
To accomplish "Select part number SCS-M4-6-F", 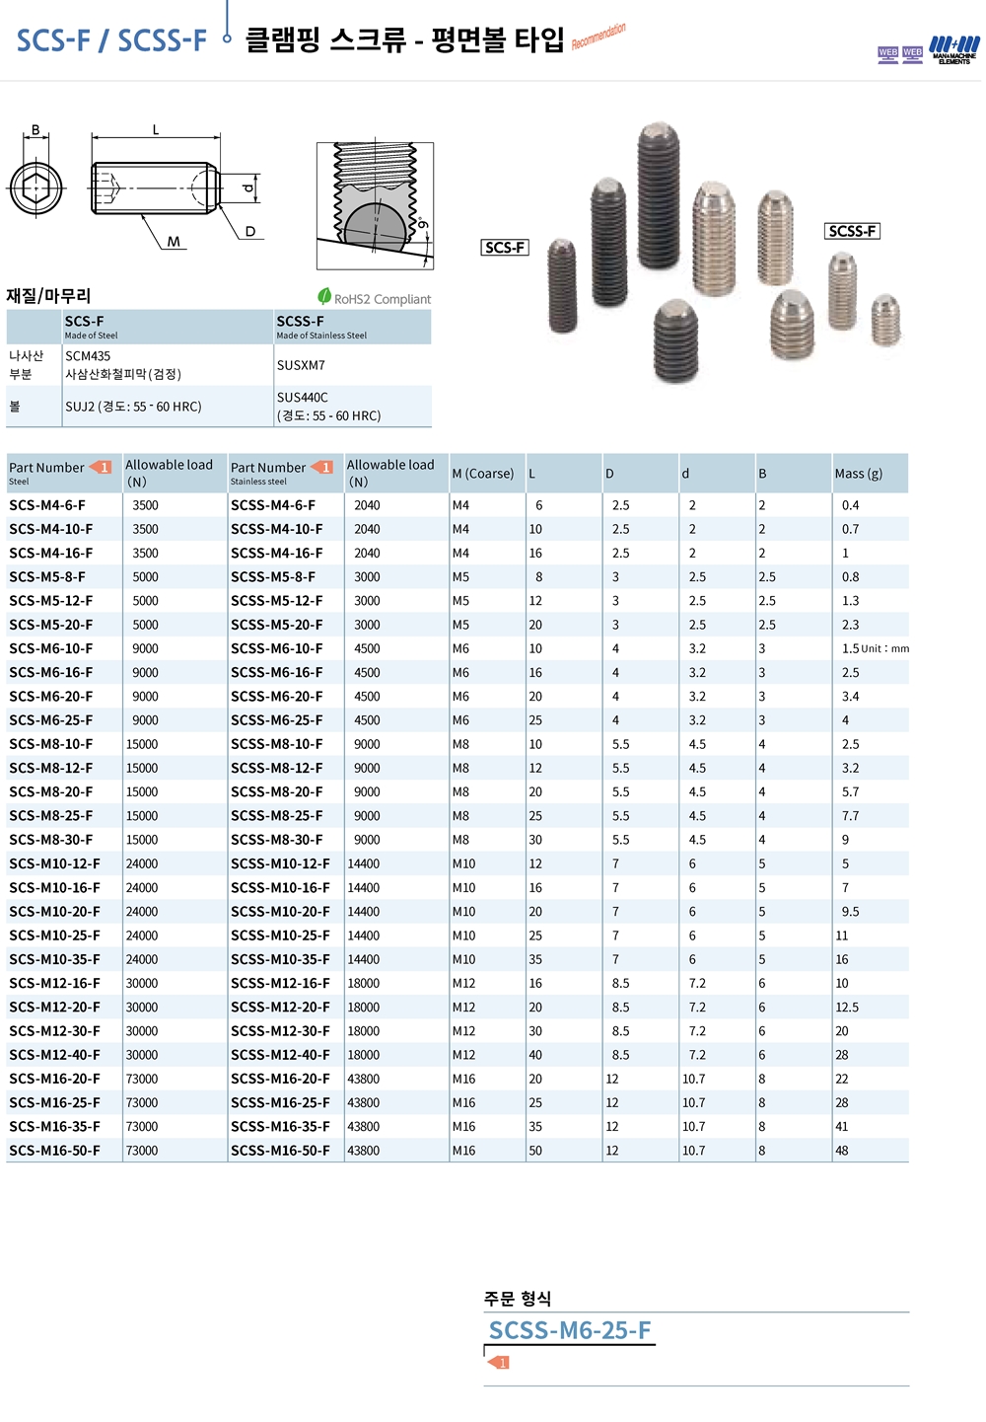I will click(47, 505).
